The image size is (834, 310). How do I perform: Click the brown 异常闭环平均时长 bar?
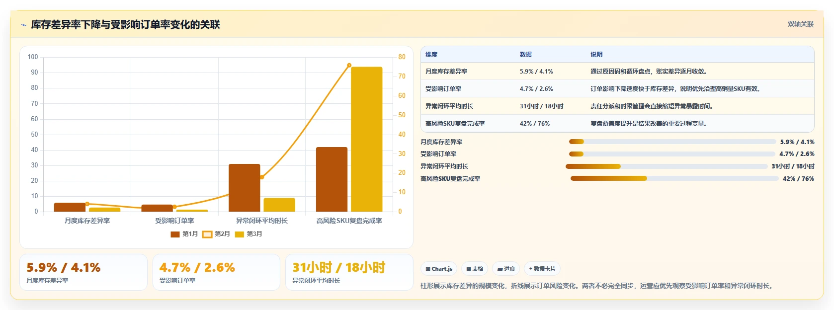[244, 188]
